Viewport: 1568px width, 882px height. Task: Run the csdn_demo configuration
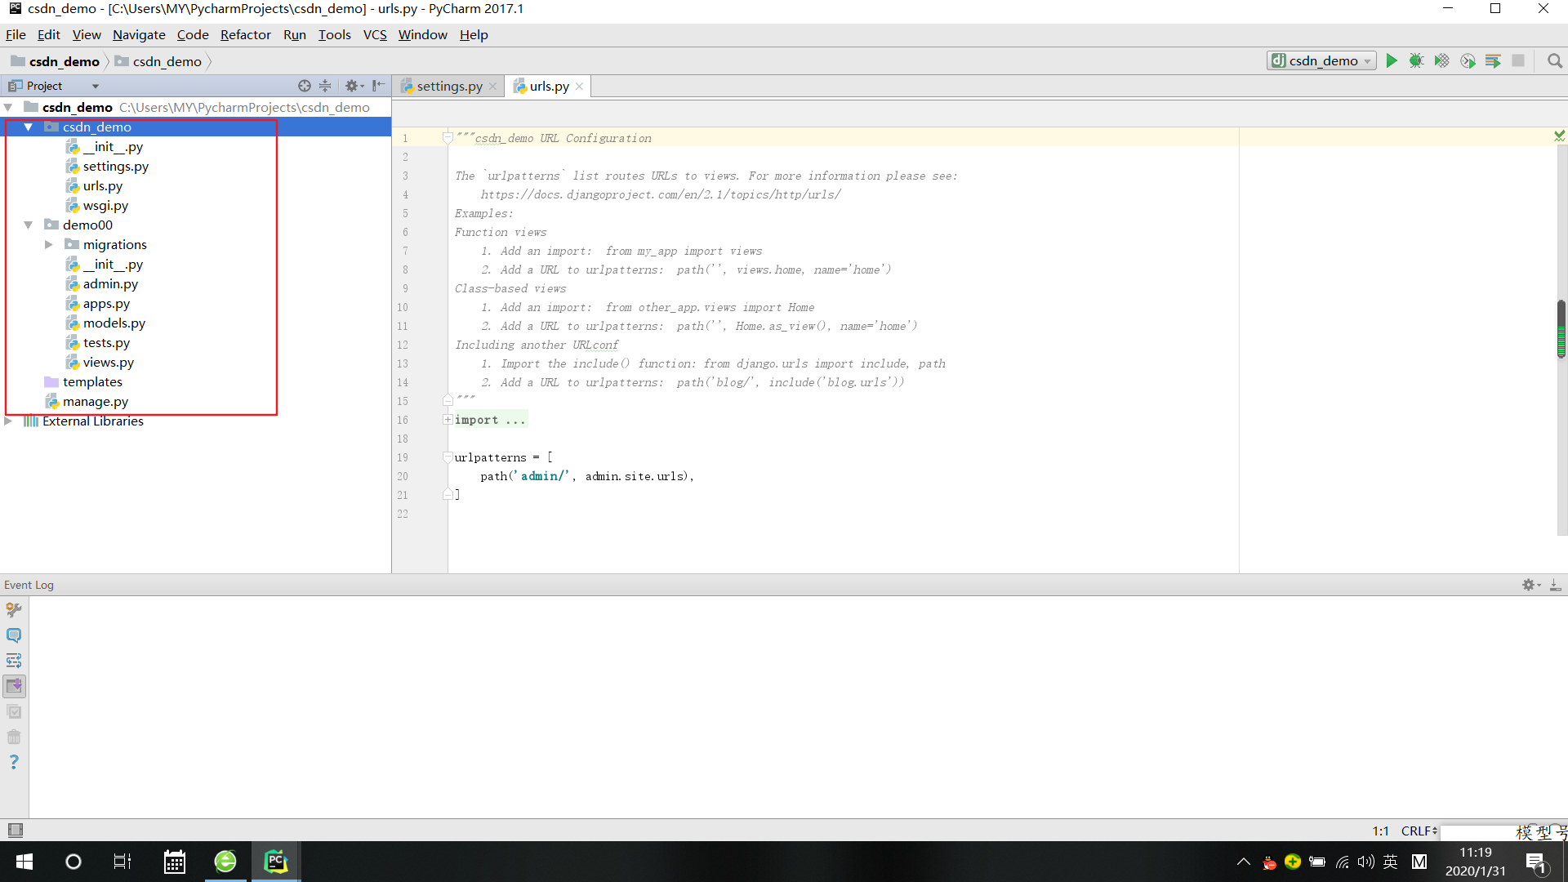click(1392, 61)
